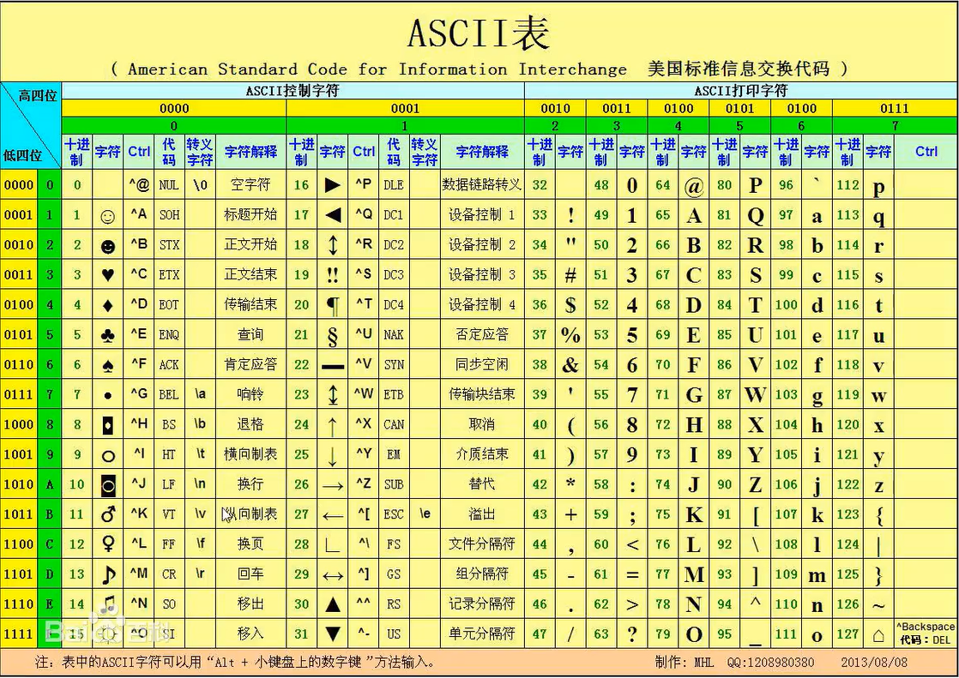Click the "ASCII表" title
The image size is (959, 678).
[x=479, y=33]
